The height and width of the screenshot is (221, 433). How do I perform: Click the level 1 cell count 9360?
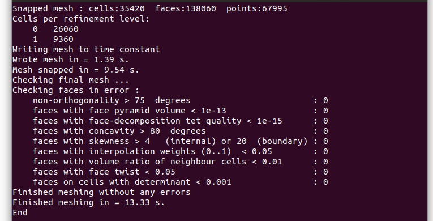point(63,39)
